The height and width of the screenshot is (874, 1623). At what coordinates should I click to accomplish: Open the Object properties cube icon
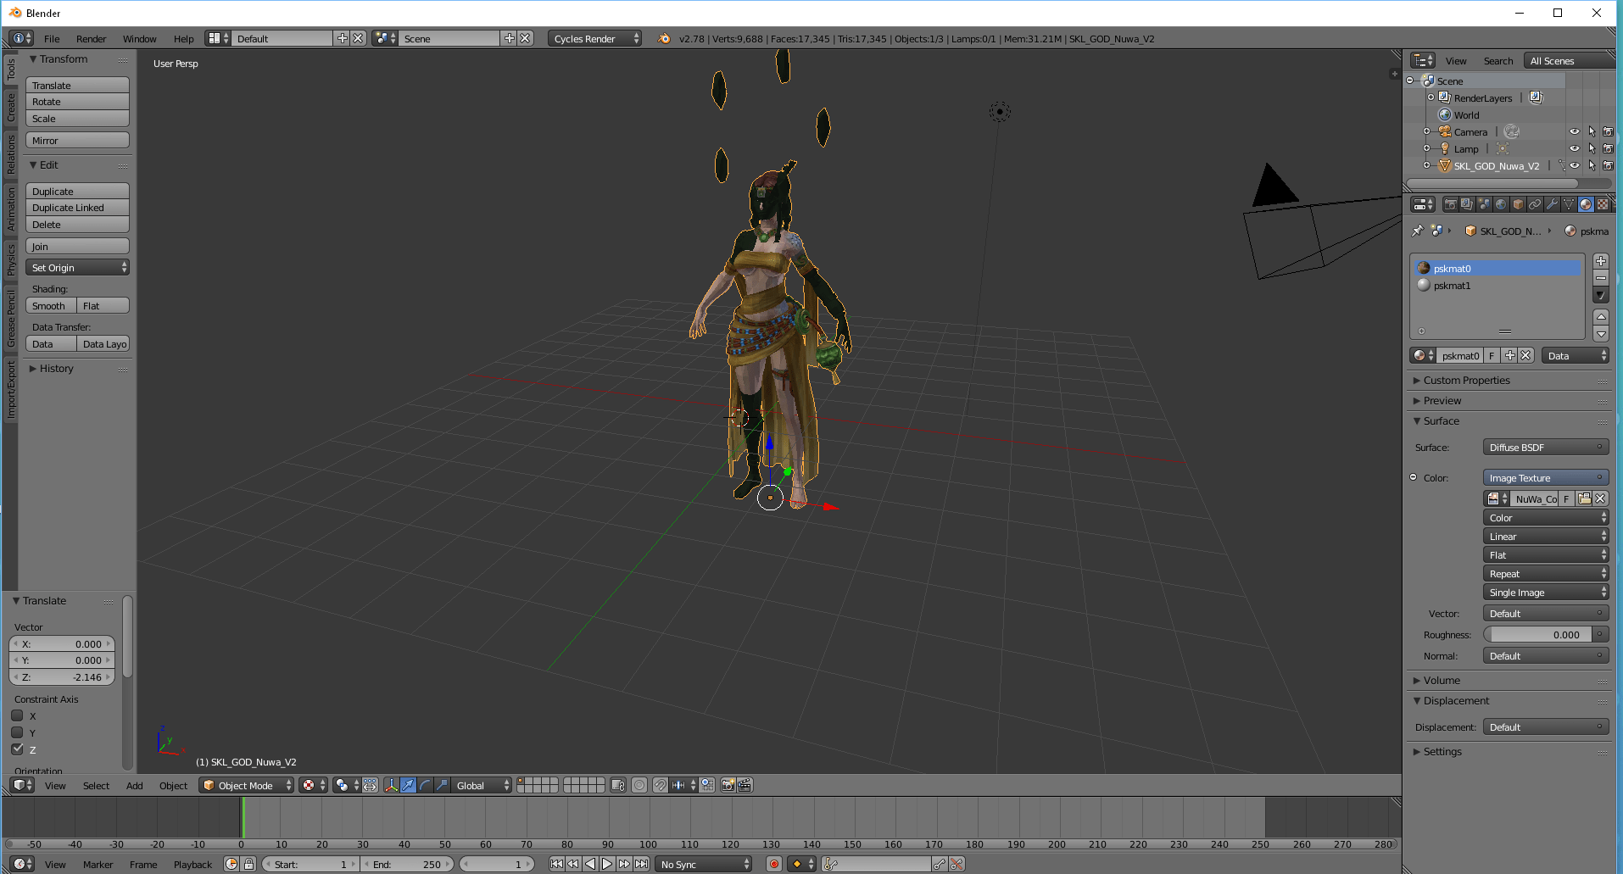(x=1517, y=203)
